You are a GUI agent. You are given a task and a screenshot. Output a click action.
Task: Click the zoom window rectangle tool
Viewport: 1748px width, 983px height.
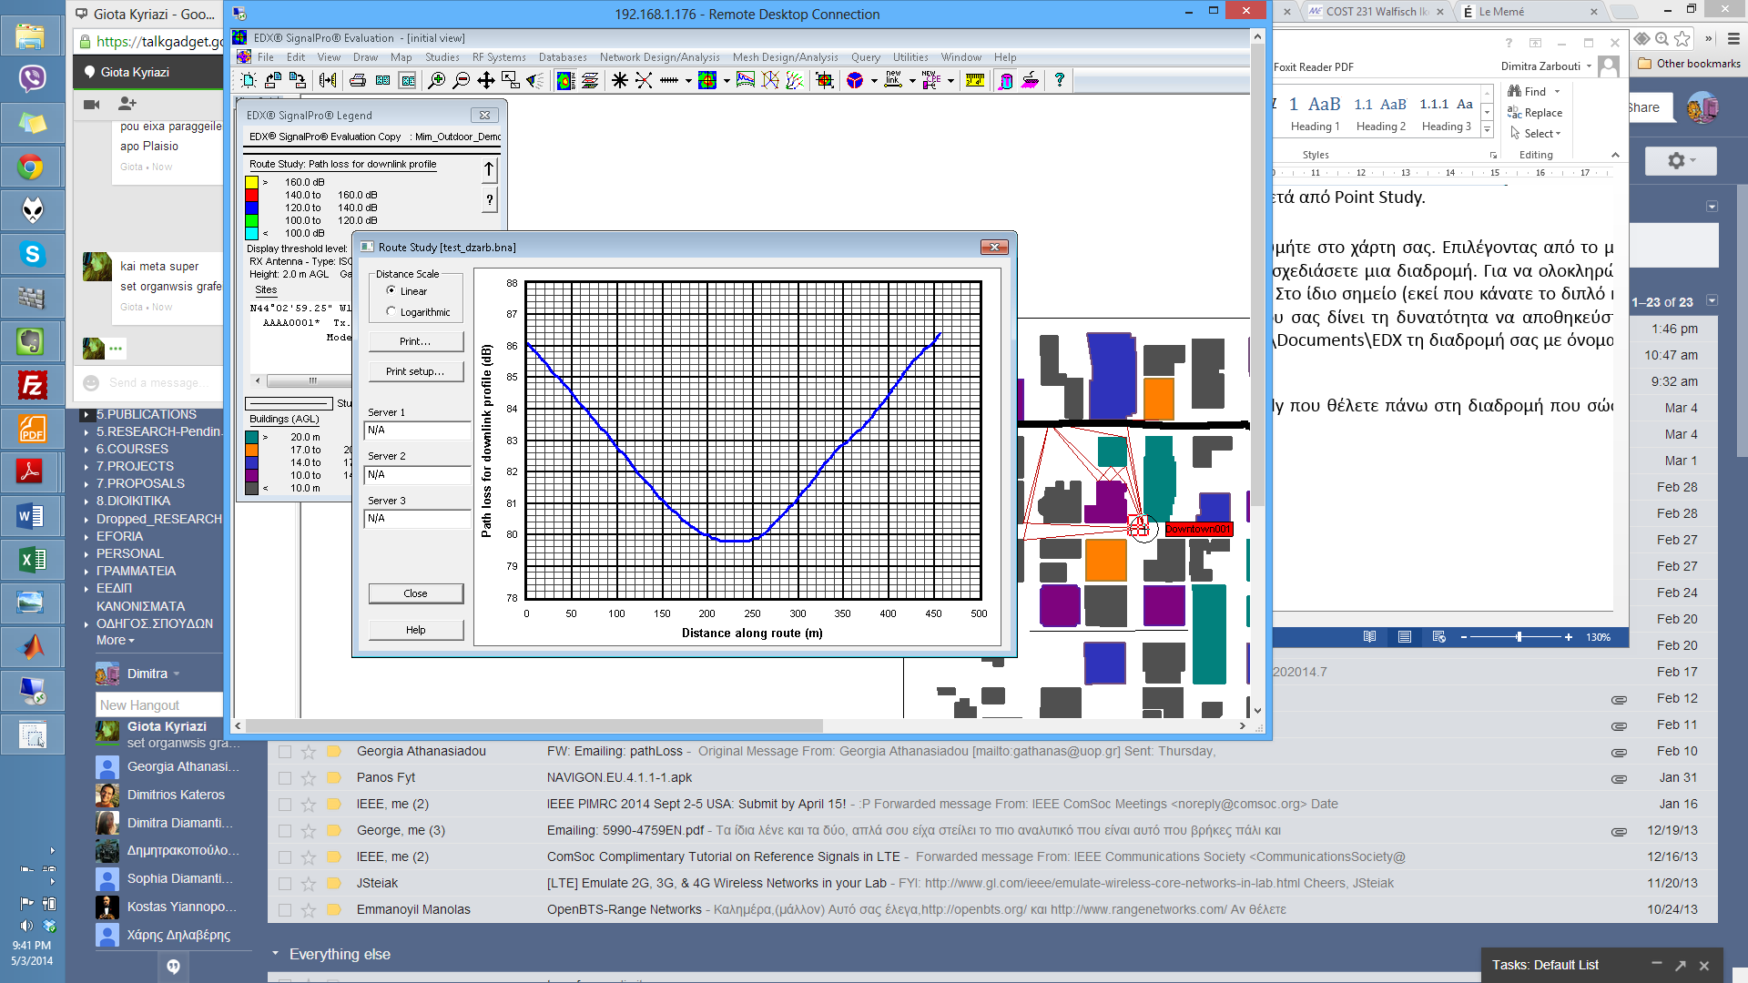tap(510, 81)
